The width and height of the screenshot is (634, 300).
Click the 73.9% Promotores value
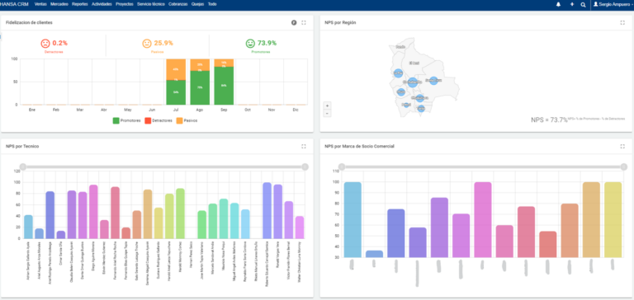pyautogui.click(x=267, y=43)
